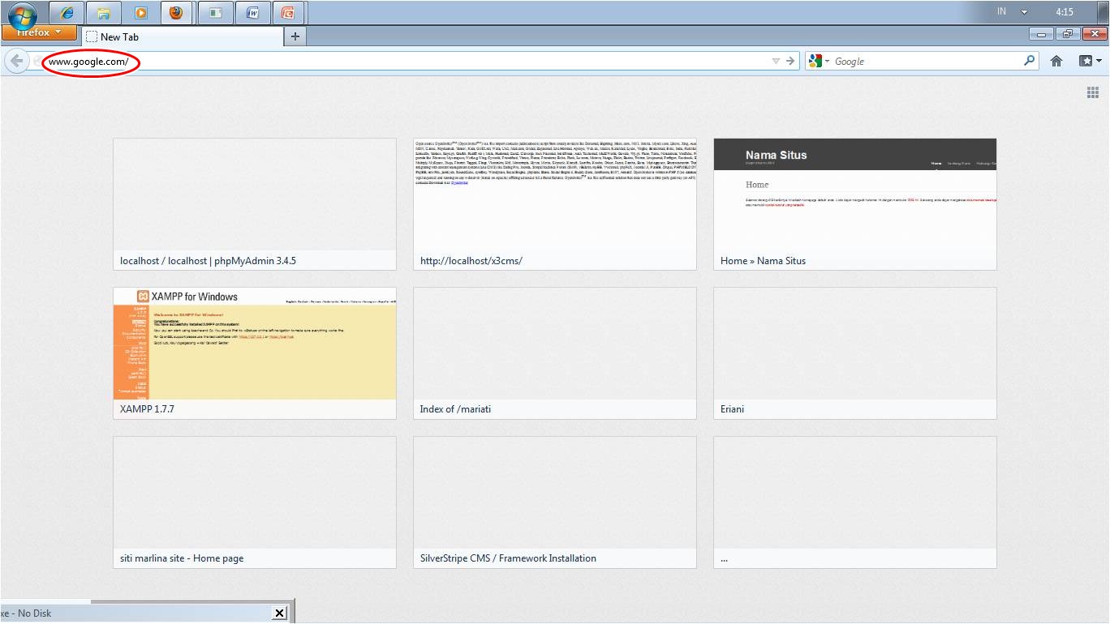This screenshot has width=1110, height=624.
Task: Expand the URL history dropdown
Action: 775,61
